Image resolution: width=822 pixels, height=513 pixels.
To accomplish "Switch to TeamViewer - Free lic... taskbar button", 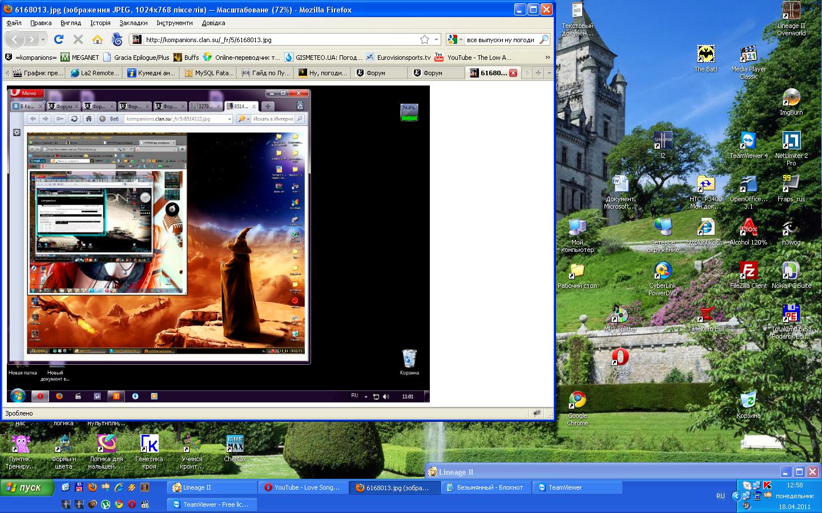I will pyautogui.click(x=212, y=504).
